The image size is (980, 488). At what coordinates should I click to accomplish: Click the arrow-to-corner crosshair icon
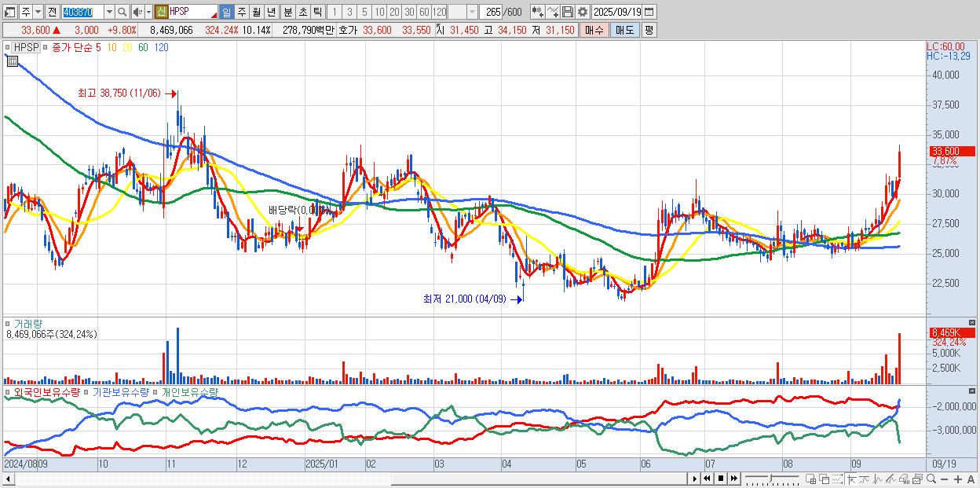click(851, 479)
